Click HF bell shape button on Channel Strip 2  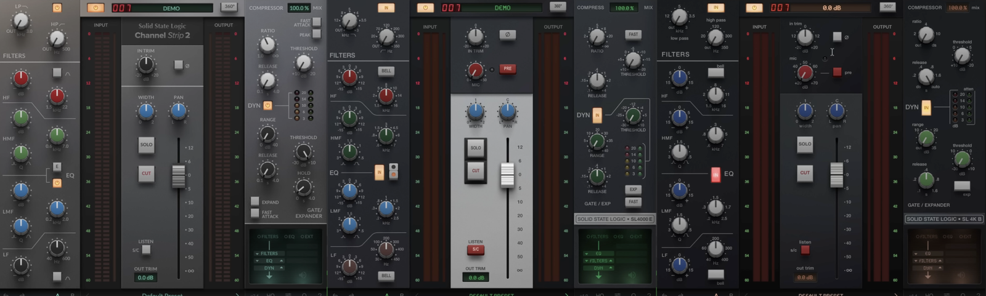click(x=57, y=73)
